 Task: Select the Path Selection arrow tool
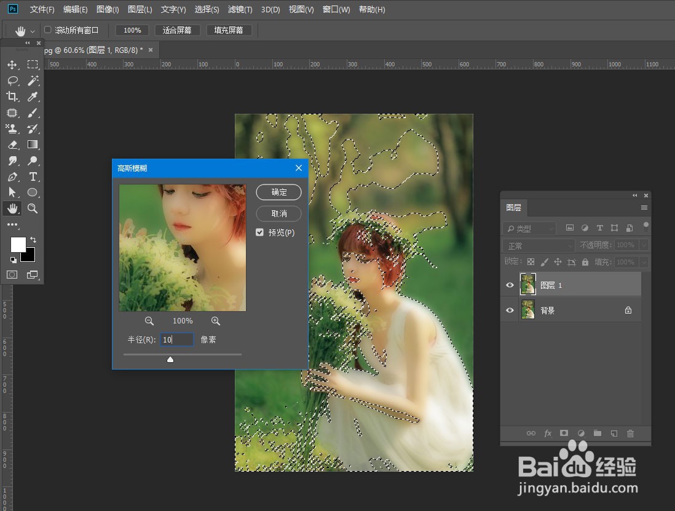pos(12,192)
